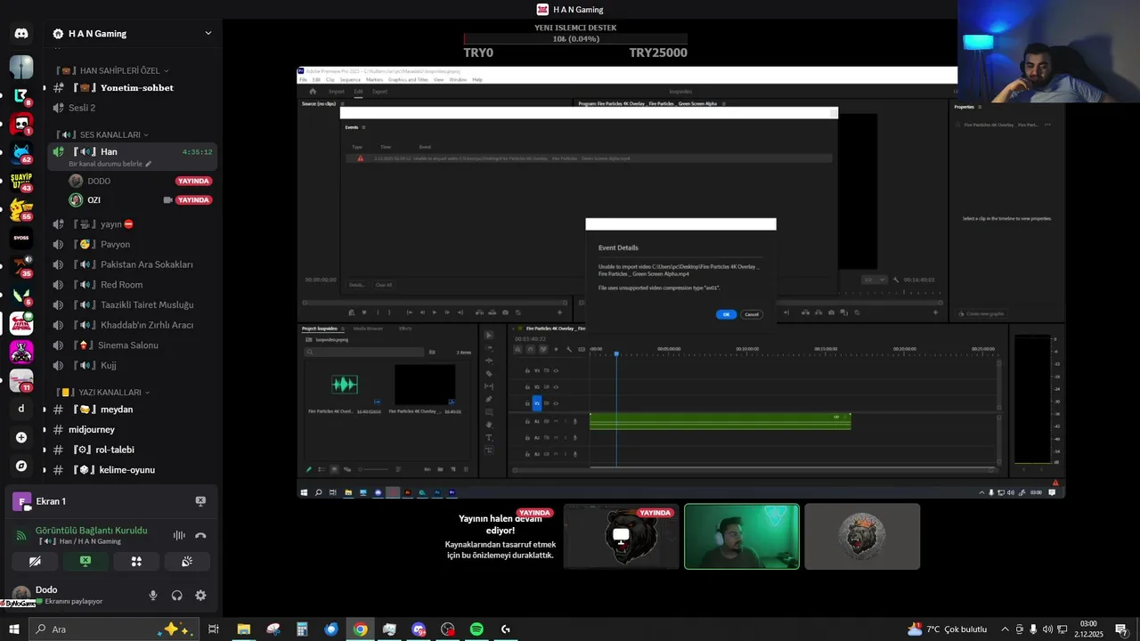
Task: Click the Windows search box Ara
Action: 113,629
